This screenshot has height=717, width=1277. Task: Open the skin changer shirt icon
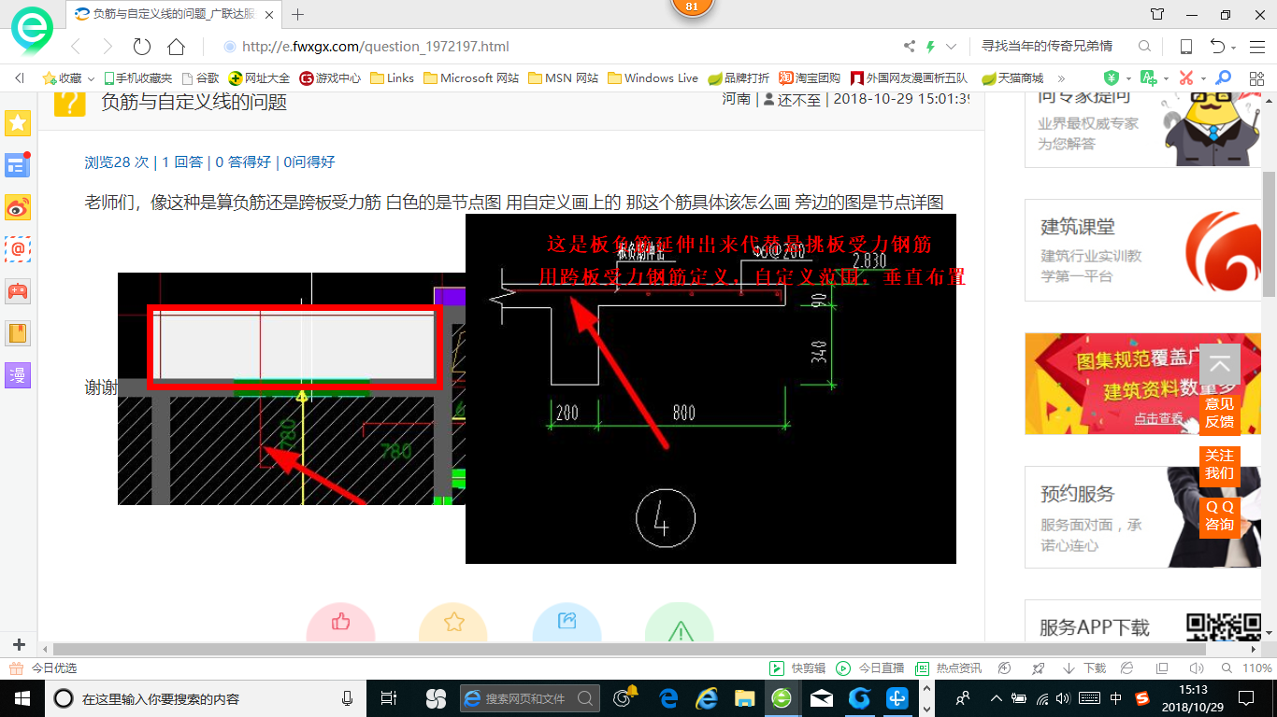pyautogui.click(x=1157, y=14)
